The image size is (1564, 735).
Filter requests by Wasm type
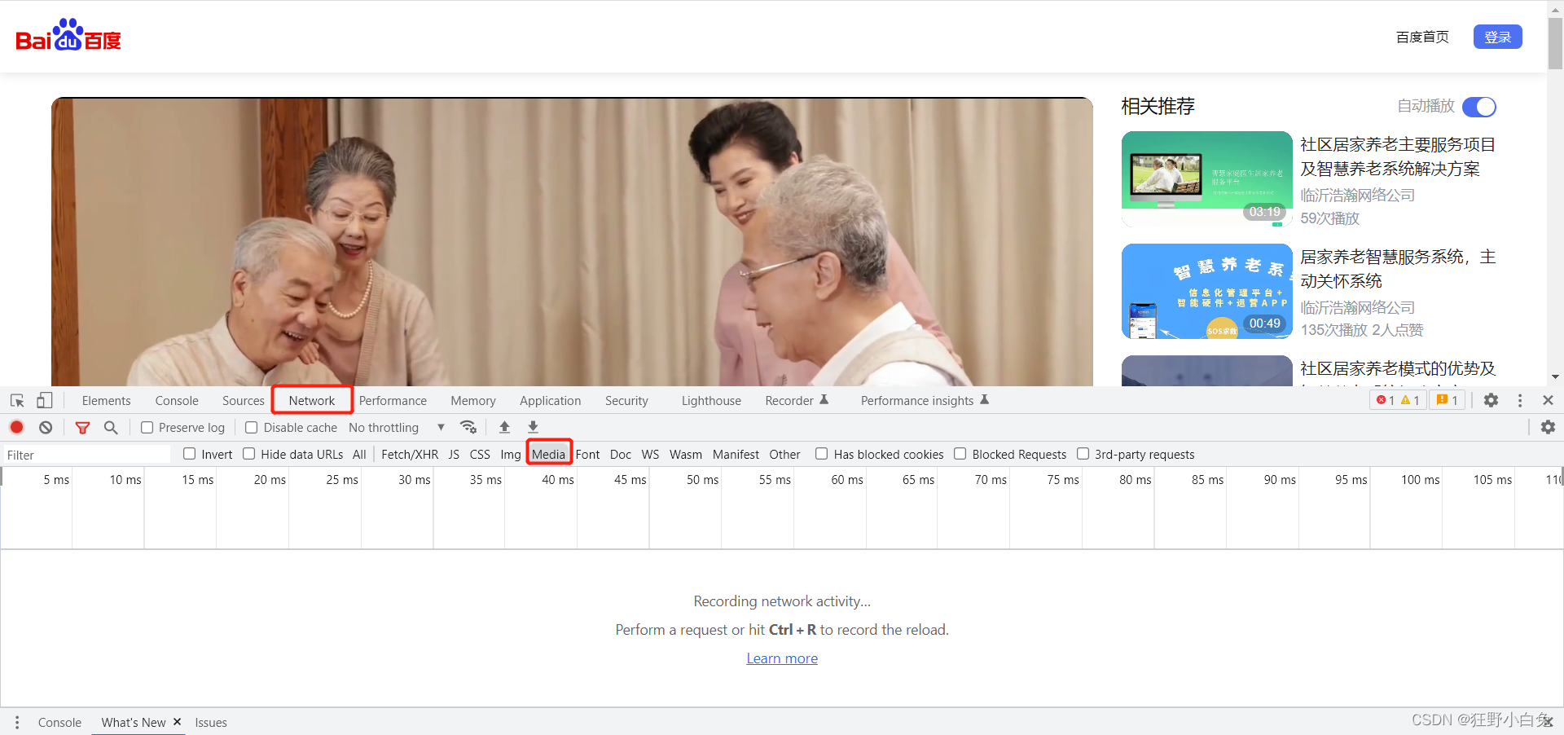click(x=686, y=454)
